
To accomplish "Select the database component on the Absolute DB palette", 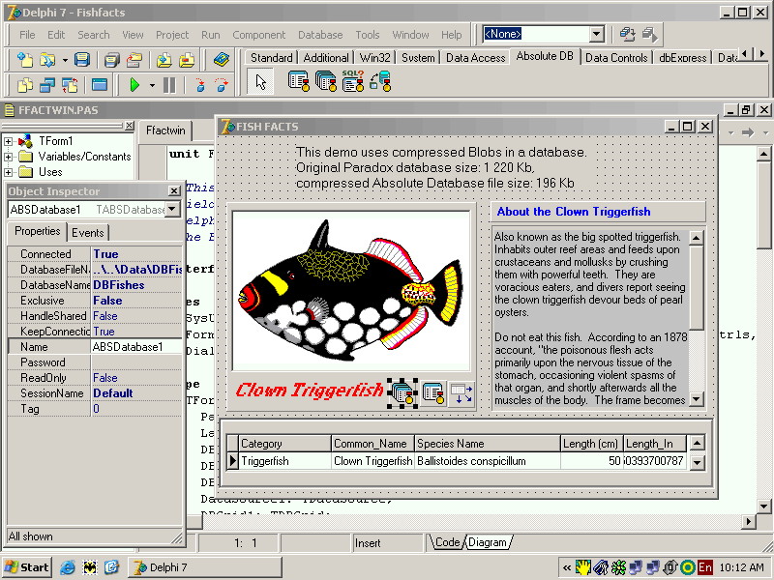I will 383,81.
